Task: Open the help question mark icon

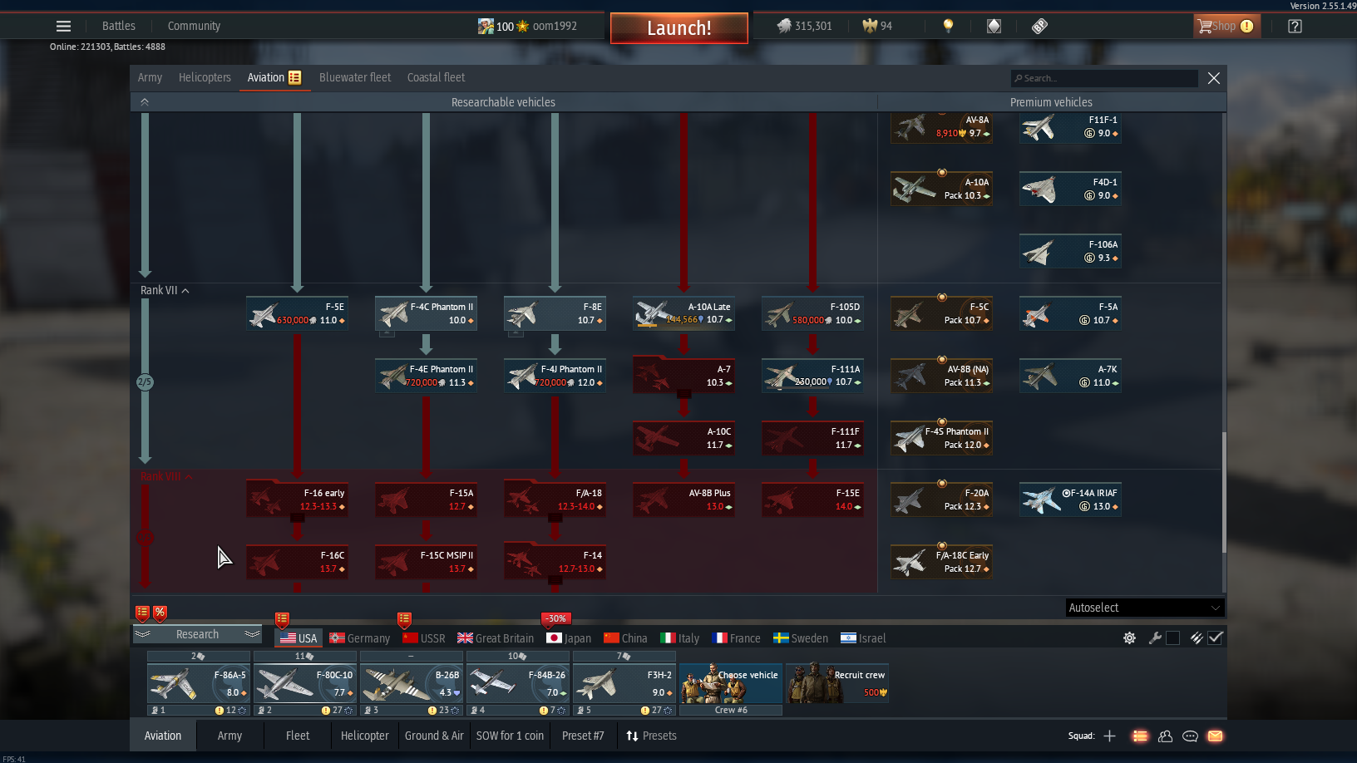Action: click(1295, 27)
